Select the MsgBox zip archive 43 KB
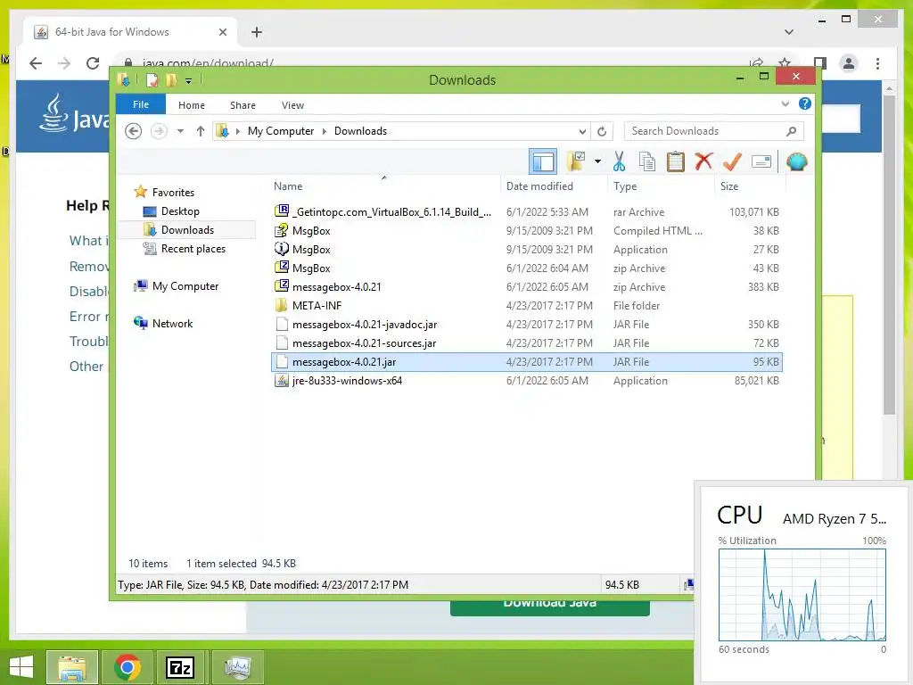The height and width of the screenshot is (685, 913). pos(527,268)
